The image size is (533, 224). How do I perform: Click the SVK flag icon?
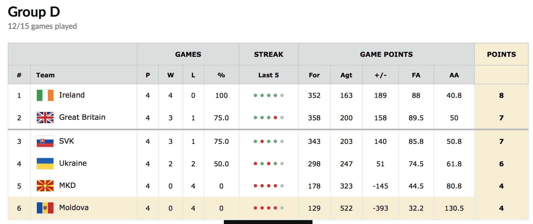[45, 141]
